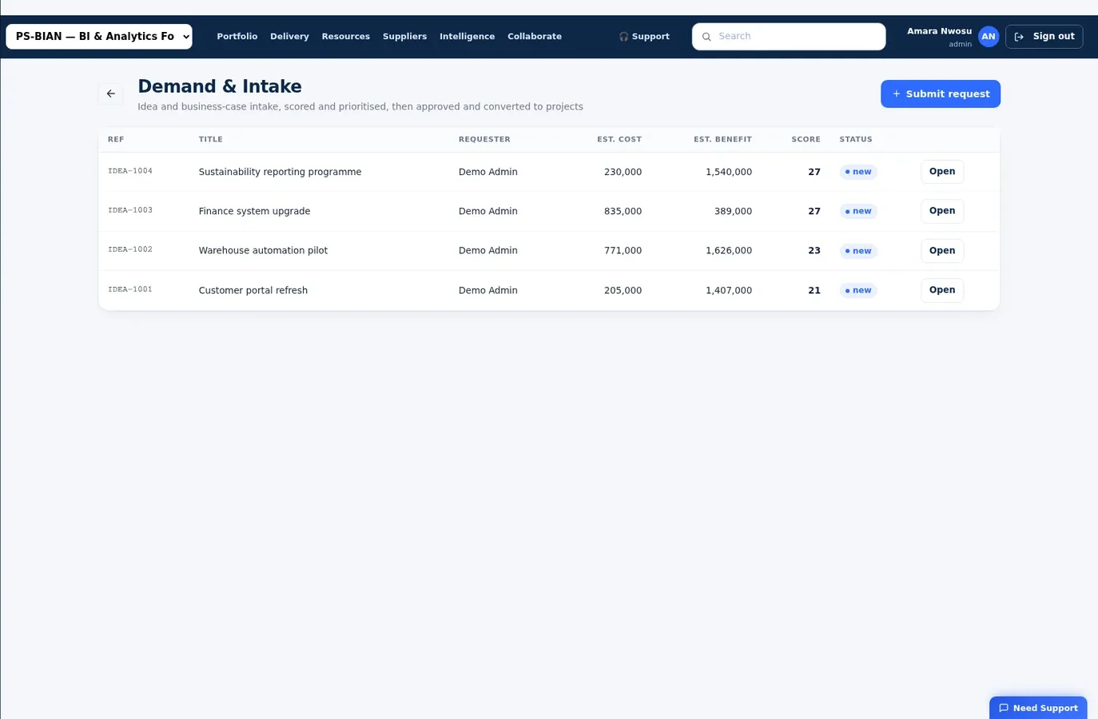Image resolution: width=1098 pixels, height=719 pixels.
Task: Click the Amara Nwosu user name
Action: pyautogui.click(x=939, y=31)
